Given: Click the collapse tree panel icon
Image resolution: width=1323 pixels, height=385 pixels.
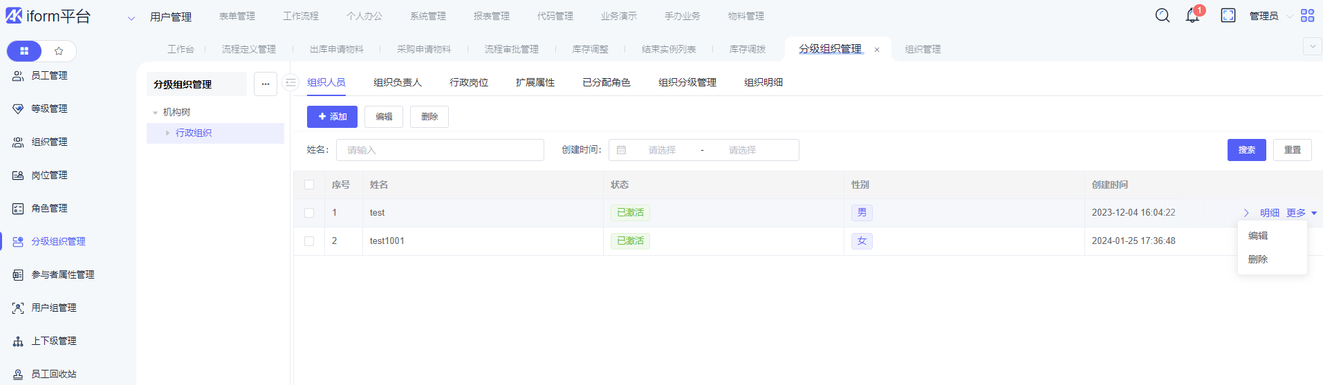Looking at the screenshot, I should pyautogui.click(x=291, y=83).
